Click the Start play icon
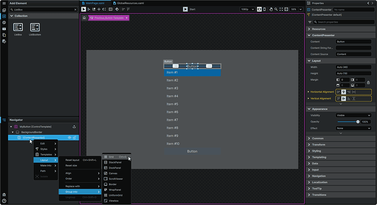 185,9
